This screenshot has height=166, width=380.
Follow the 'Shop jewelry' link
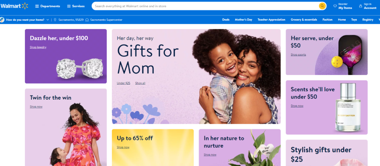click(38, 47)
